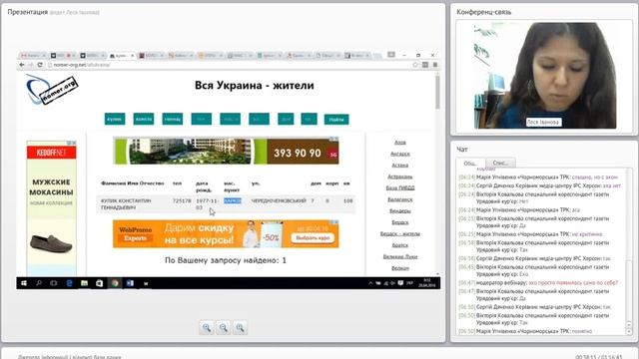The image size is (639, 359).
Task: Open the "Азов" link
Action: [x=400, y=142]
